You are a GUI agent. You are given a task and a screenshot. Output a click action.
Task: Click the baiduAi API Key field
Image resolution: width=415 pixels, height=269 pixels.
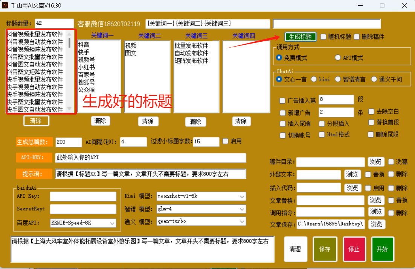click(83, 196)
